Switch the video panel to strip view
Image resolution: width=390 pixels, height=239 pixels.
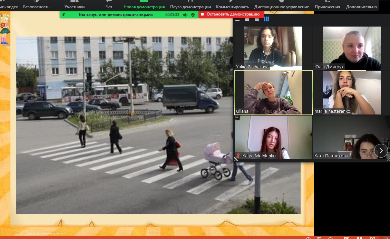pyautogui.click(x=257, y=19)
